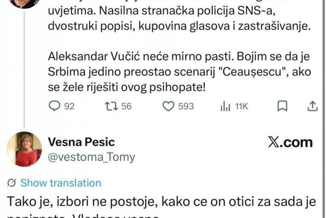Click the 56 reposts count
This screenshot has height=218, width=327.
pos(127,106)
